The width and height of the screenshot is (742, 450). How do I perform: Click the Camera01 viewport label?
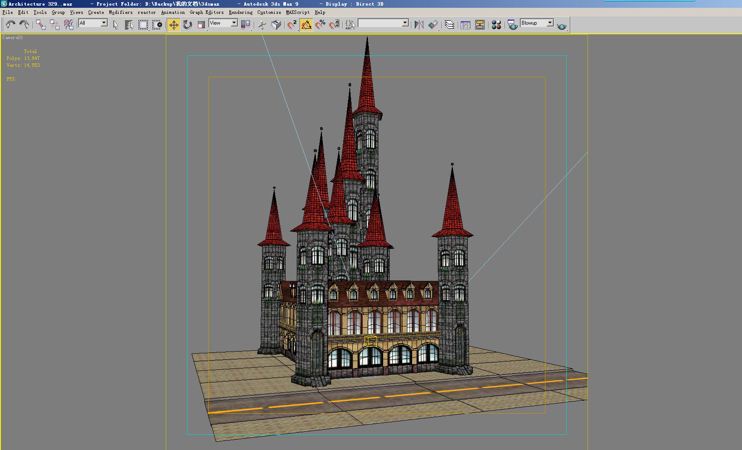coord(13,38)
